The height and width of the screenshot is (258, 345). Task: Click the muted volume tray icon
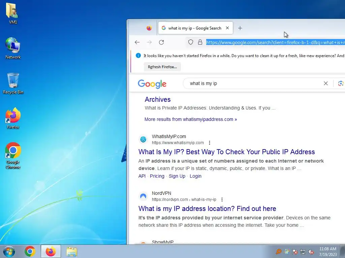[x=311, y=251]
